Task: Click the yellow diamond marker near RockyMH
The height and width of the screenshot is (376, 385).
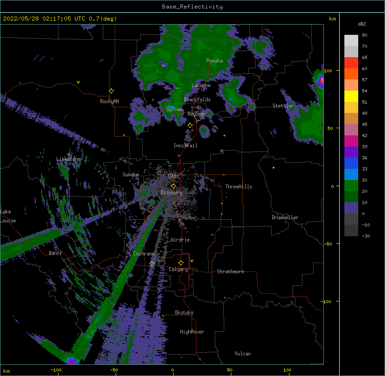Action: [111, 91]
